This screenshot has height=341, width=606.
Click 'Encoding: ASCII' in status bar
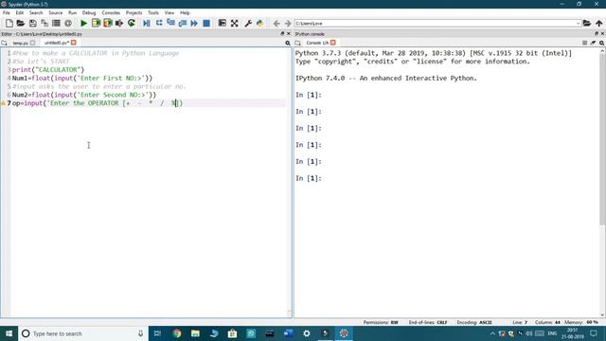(474, 322)
